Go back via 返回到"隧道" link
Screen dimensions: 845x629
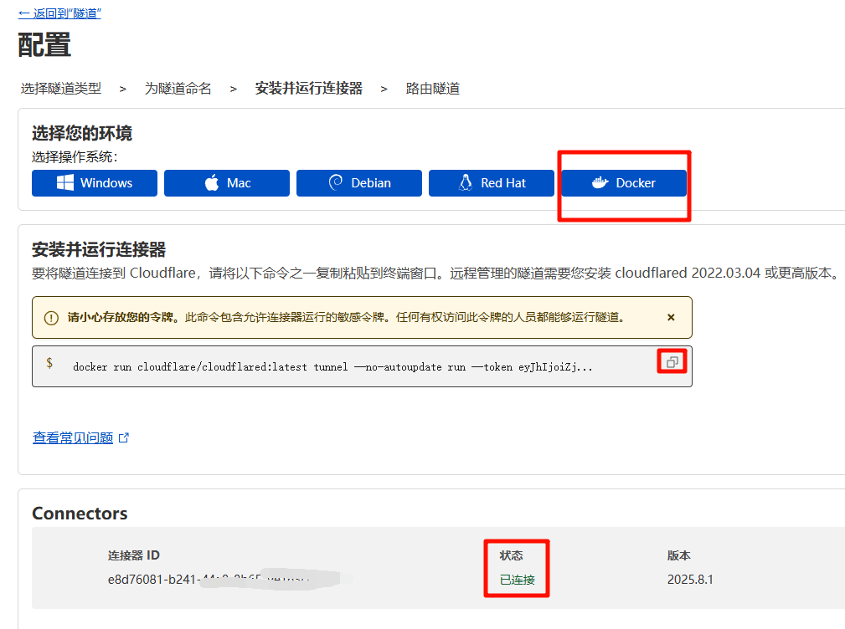pyautogui.click(x=59, y=14)
